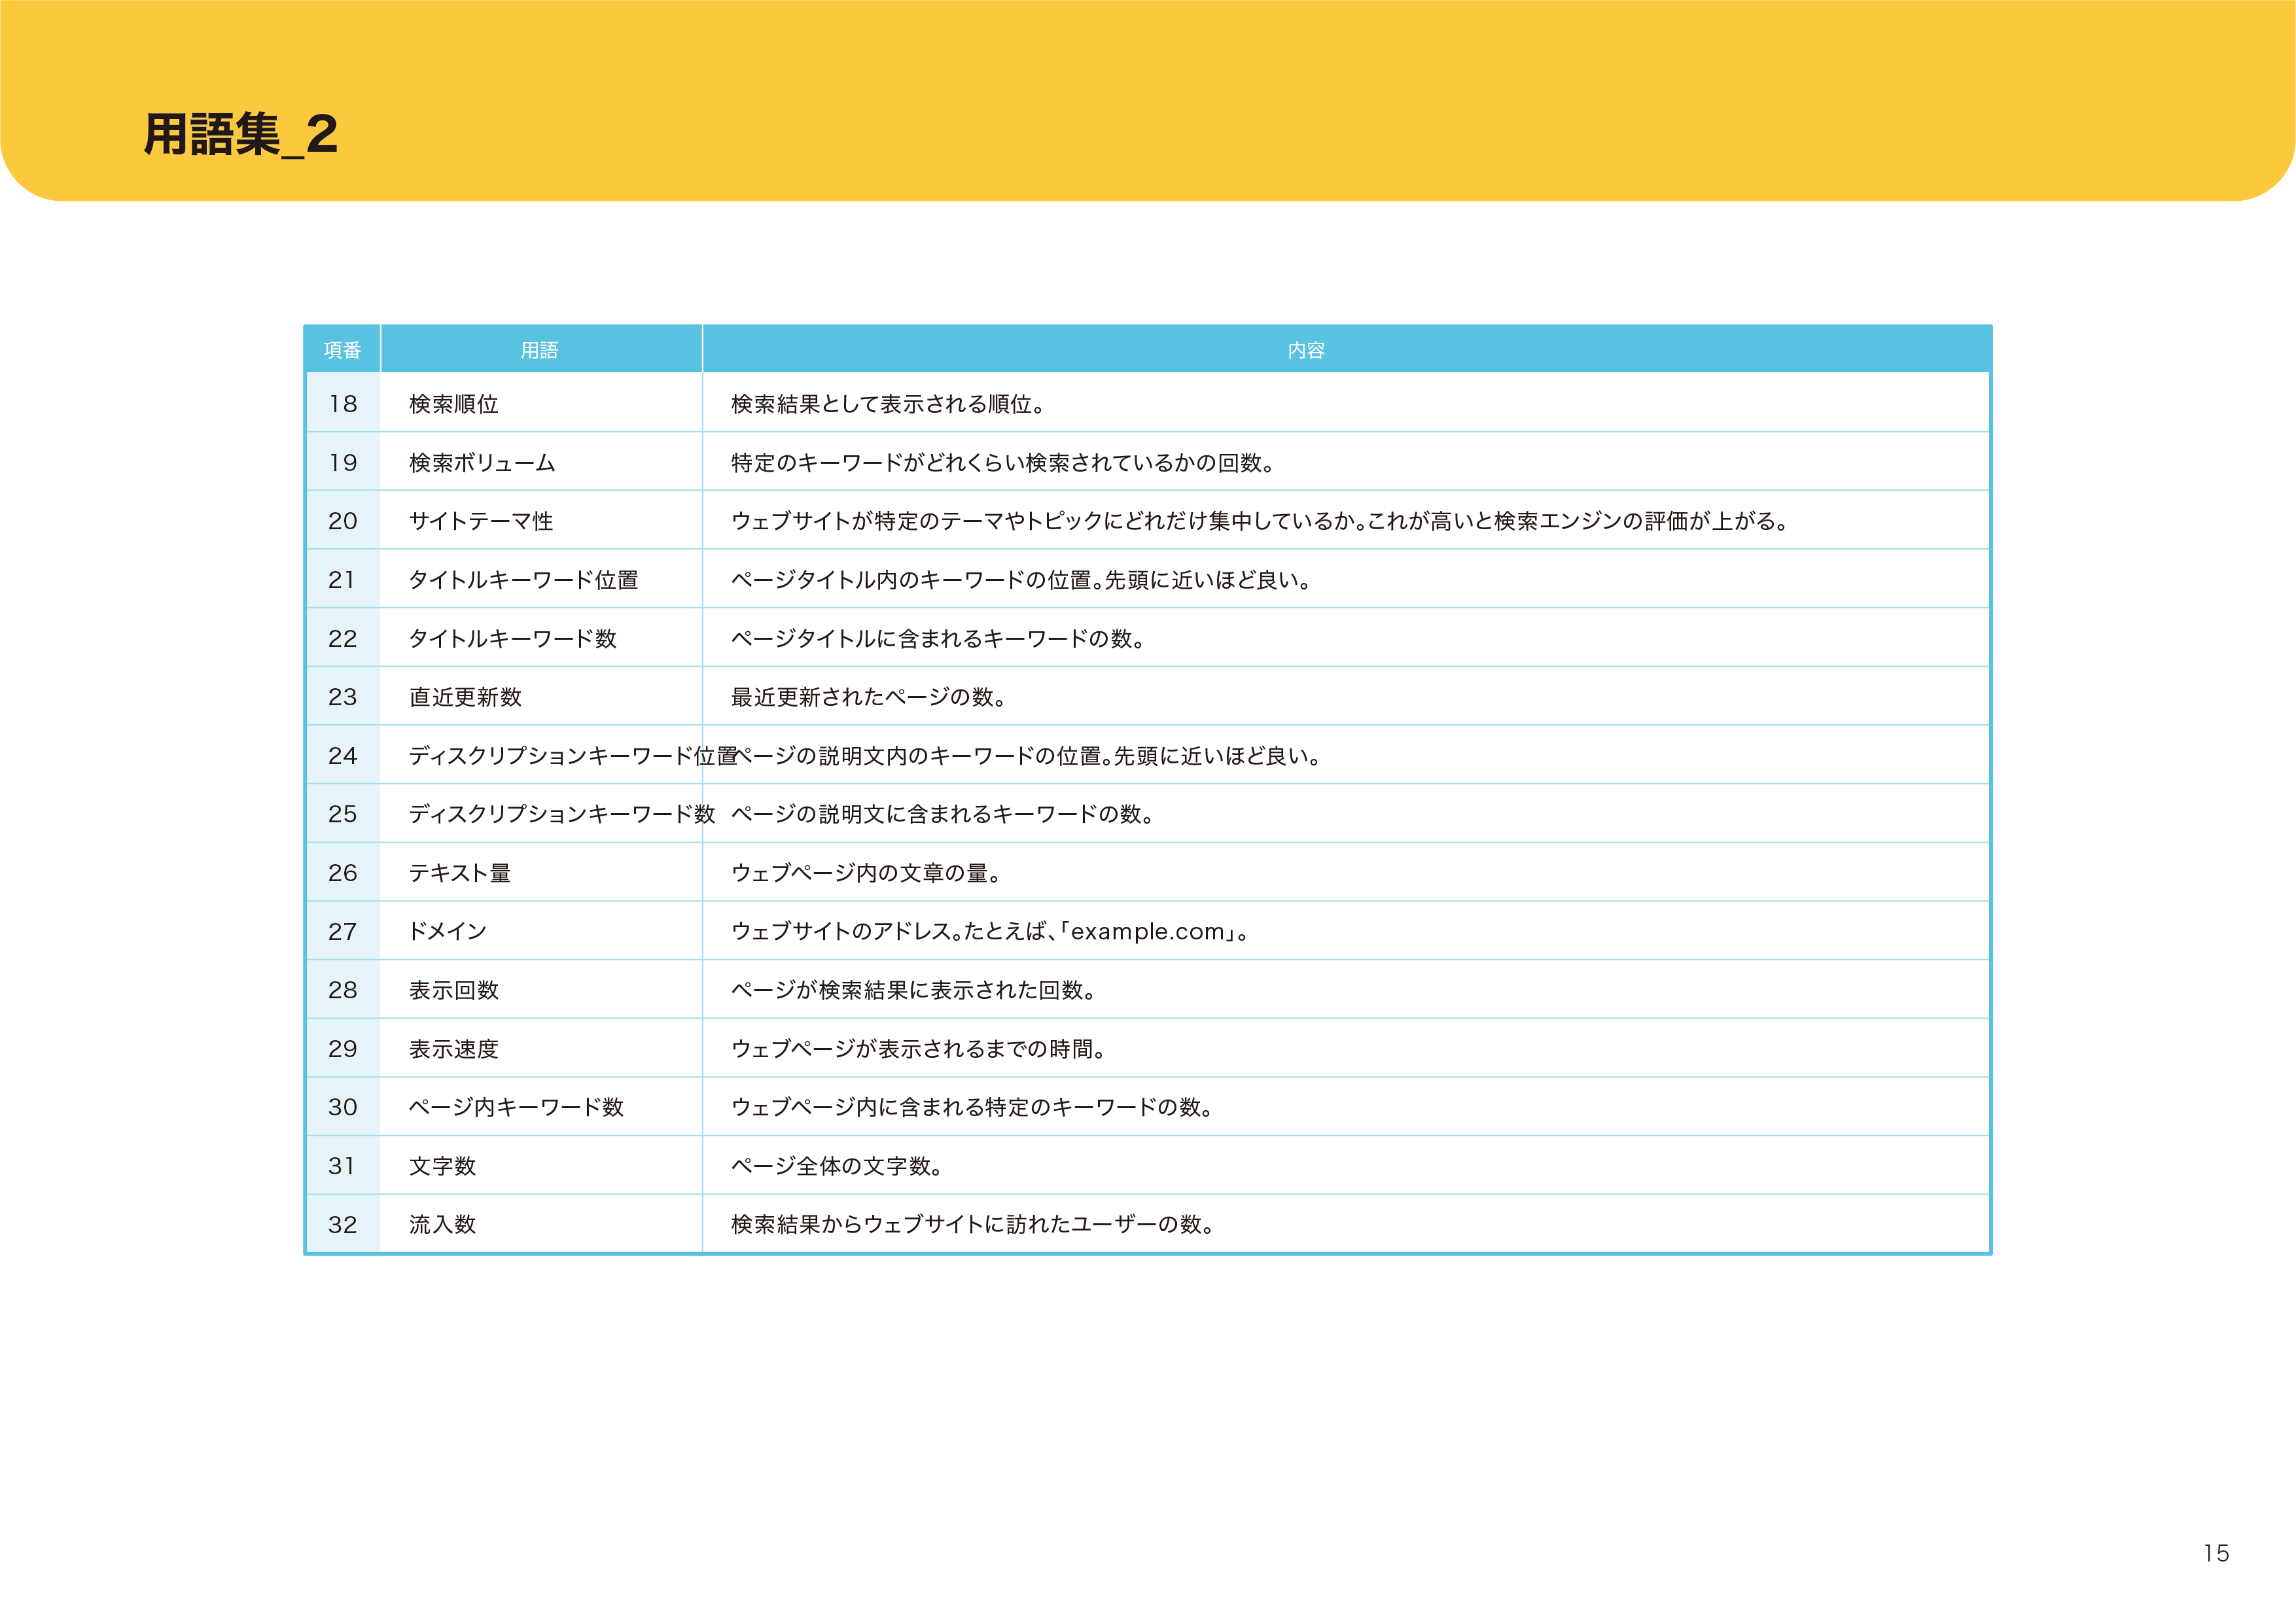Select the term タイトルキーワード位置
This screenshot has height=1623, width=2296.
pyautogui.click(x=523, y=580)
